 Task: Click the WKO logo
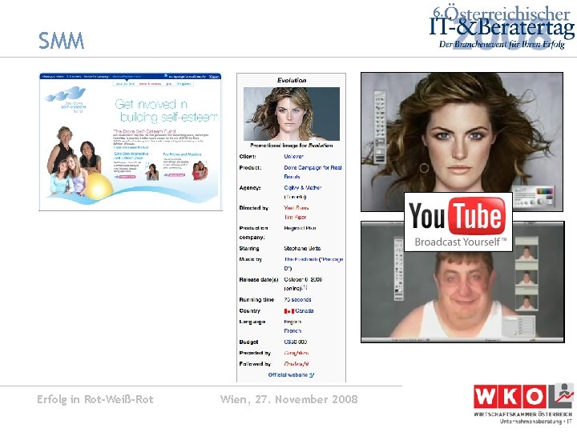523,404
